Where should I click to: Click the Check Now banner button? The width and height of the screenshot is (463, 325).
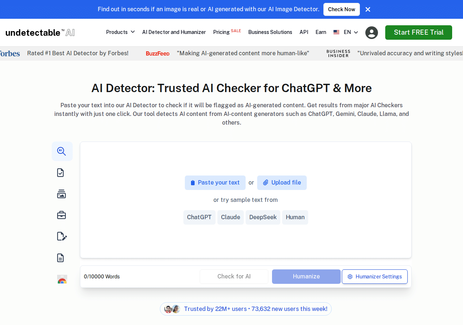pos(341,9)
